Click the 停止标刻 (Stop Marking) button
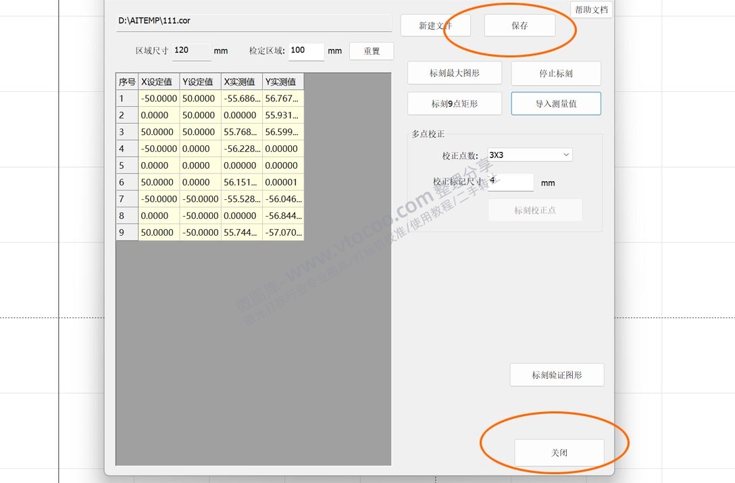 coord(555,72)
